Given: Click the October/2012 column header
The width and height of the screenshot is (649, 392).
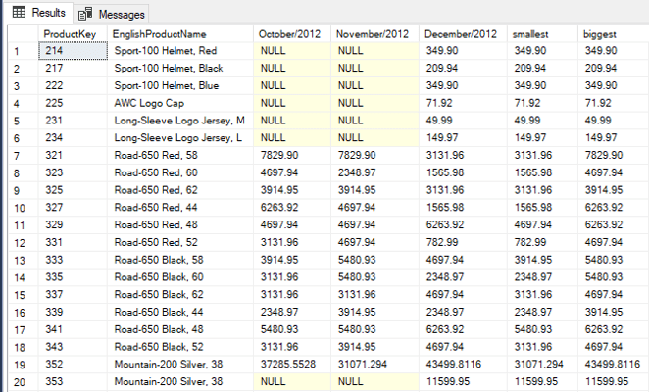Looking at the screenshot, I should (x=291, y=34).
